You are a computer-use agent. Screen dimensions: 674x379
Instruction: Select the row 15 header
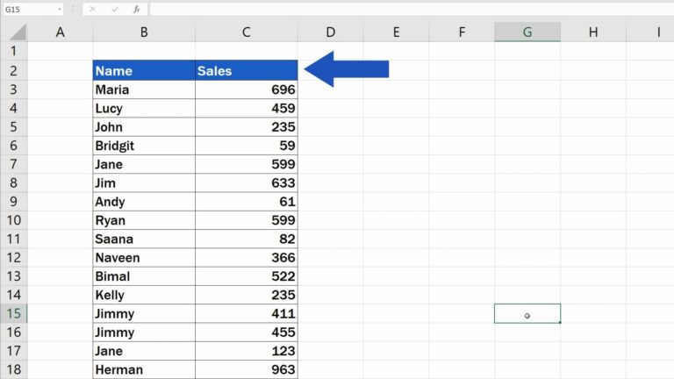(x=13, y=313)
